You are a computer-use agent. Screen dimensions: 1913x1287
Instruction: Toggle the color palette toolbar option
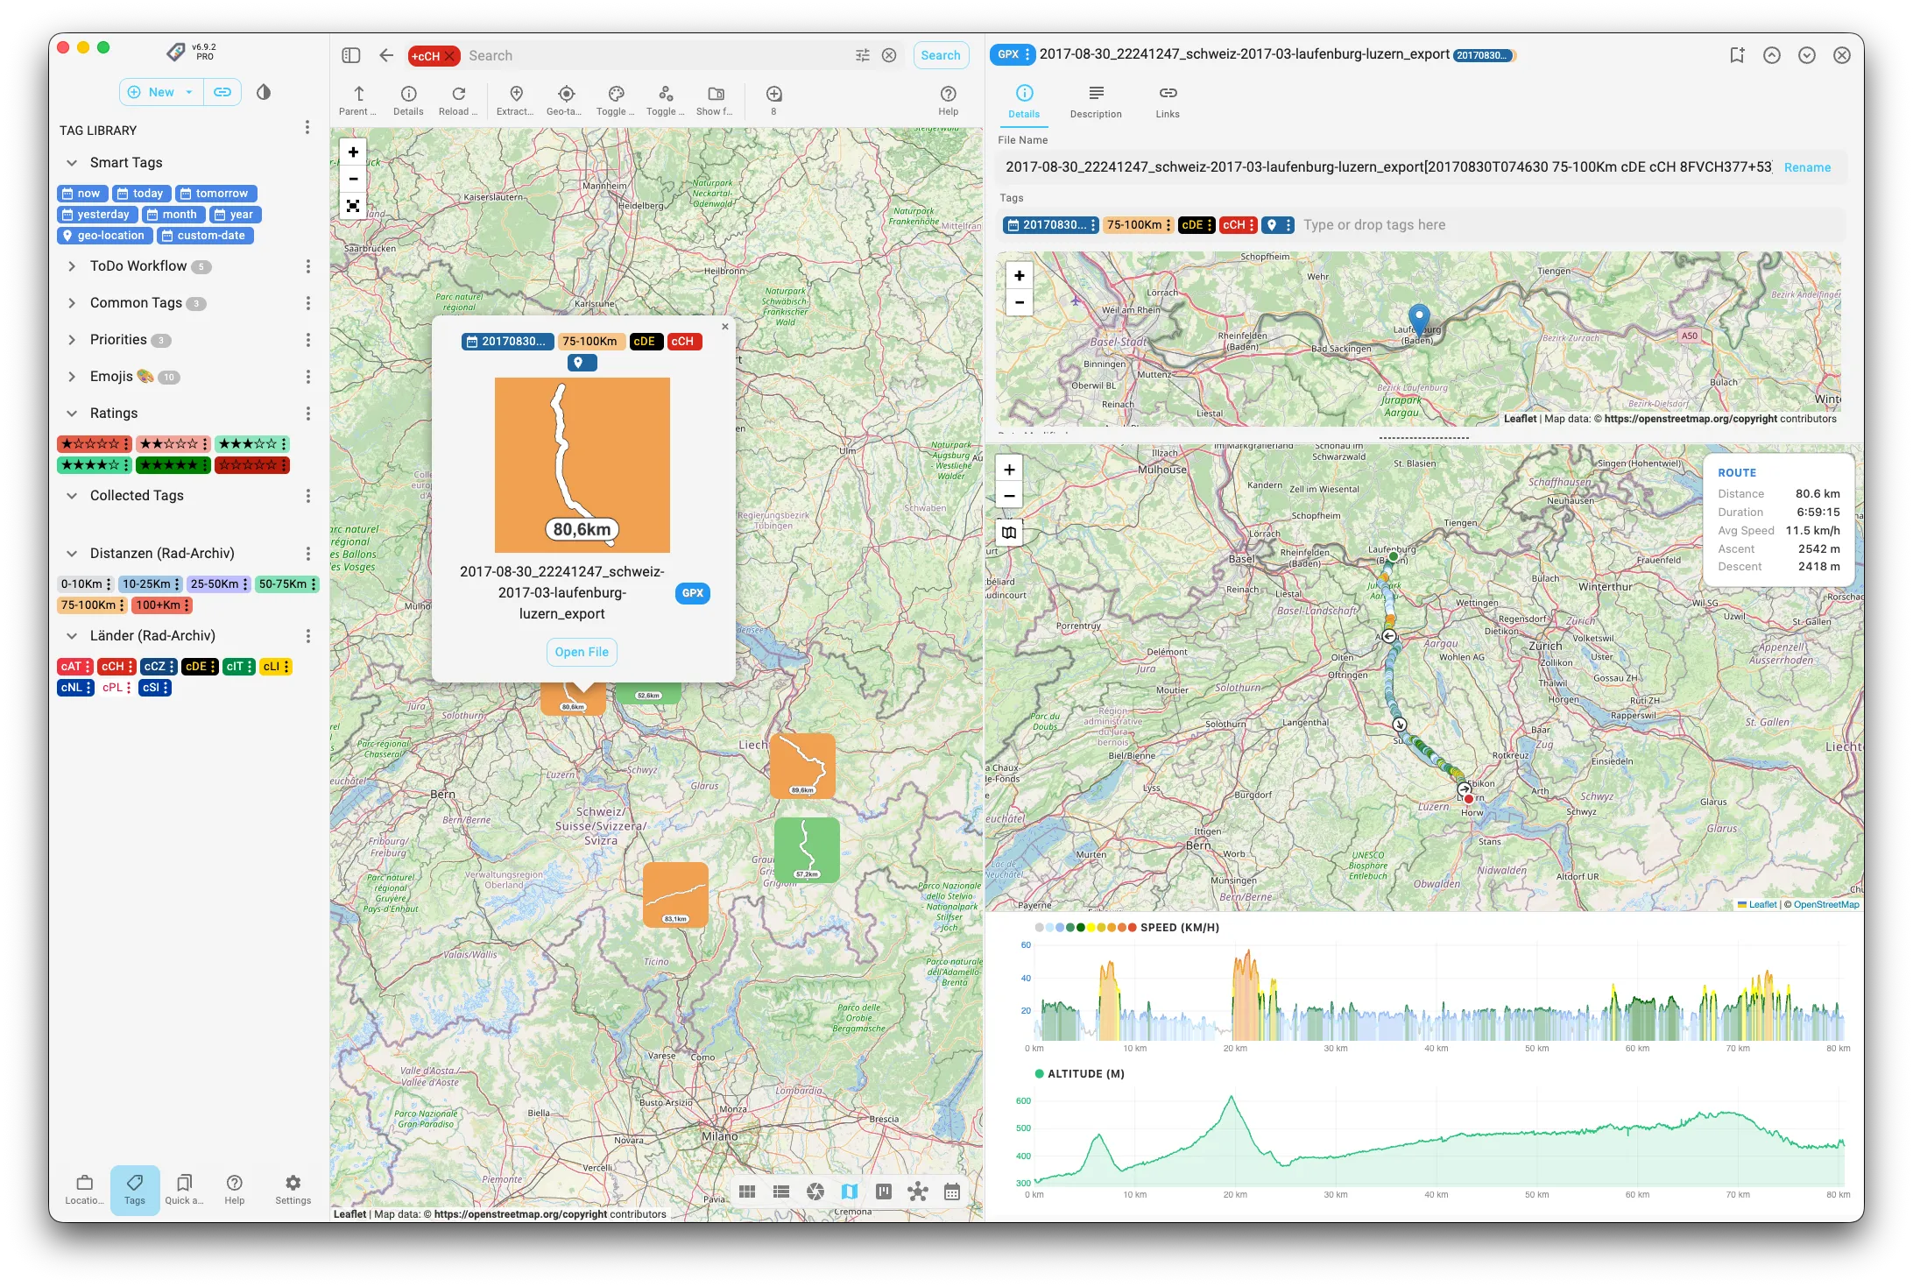pos(616,95)
